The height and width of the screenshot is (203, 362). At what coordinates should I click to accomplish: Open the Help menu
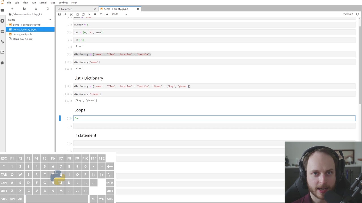(74, 3)
